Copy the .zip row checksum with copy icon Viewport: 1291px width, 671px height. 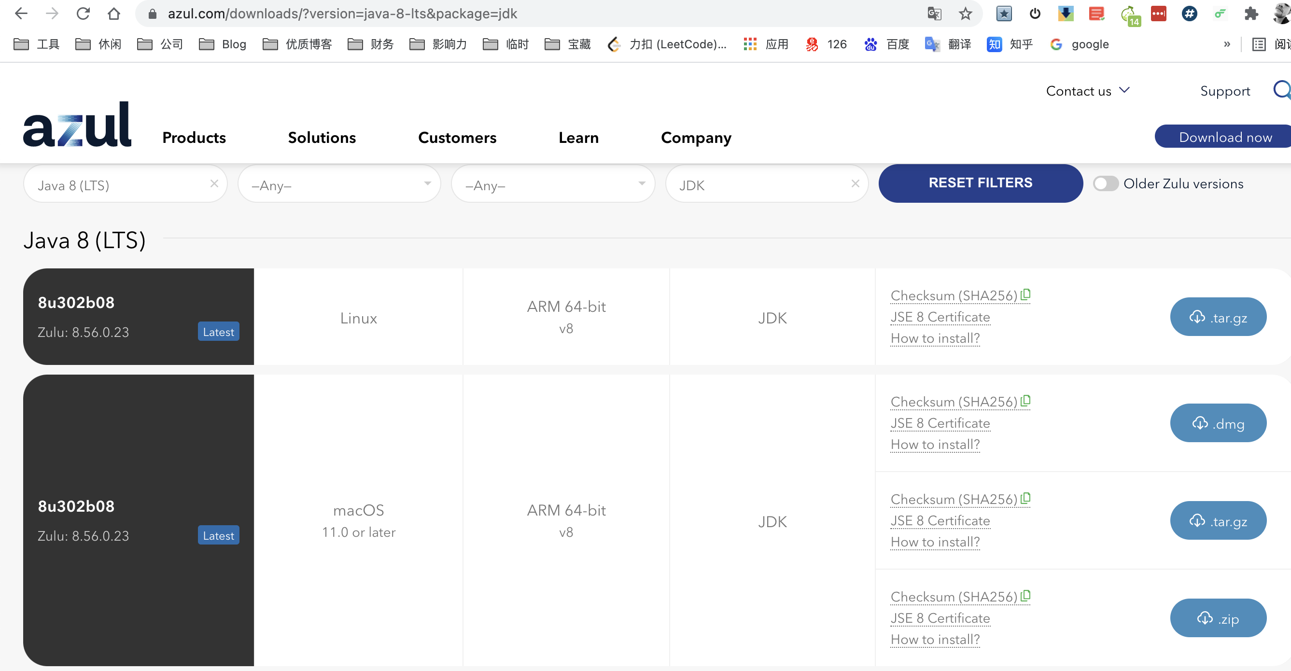(1025, 596)
